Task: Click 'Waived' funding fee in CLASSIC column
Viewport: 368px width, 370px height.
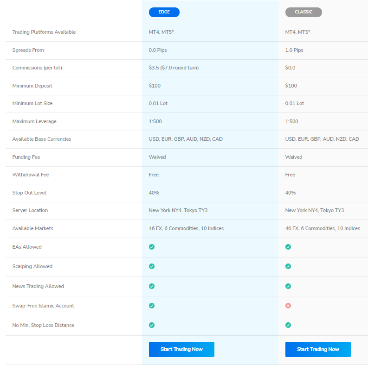Action: (294, 157)
